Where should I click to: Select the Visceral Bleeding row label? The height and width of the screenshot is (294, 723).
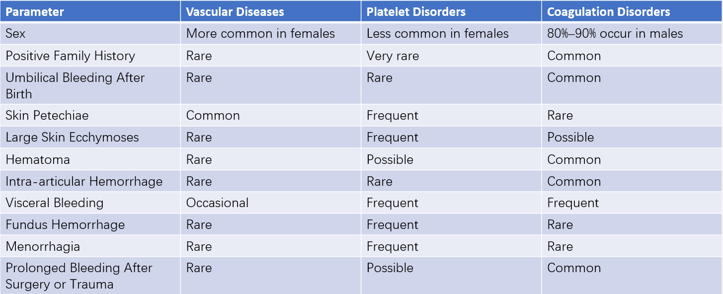click(x=90, y=203)
